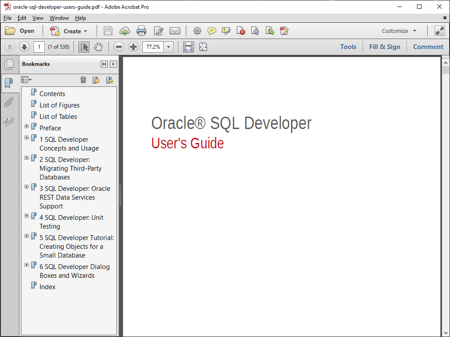This screenshot has width=450, height=337.
Task: Select the highlight text tool icon
Action: click(x=226, y=31)
